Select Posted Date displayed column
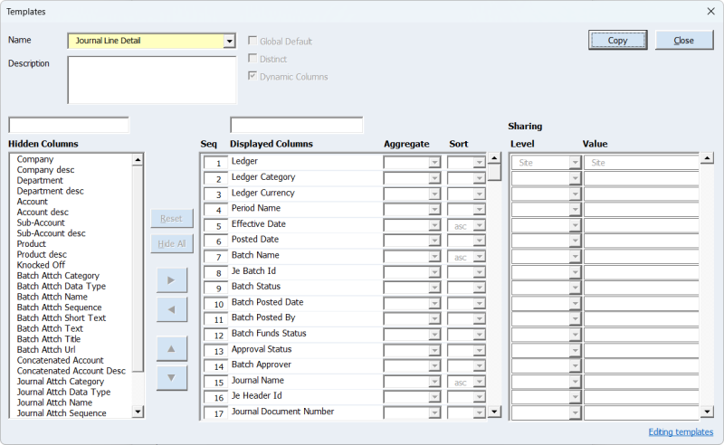The height and width of the screenshot is (445, 724). tap(255, 240)
